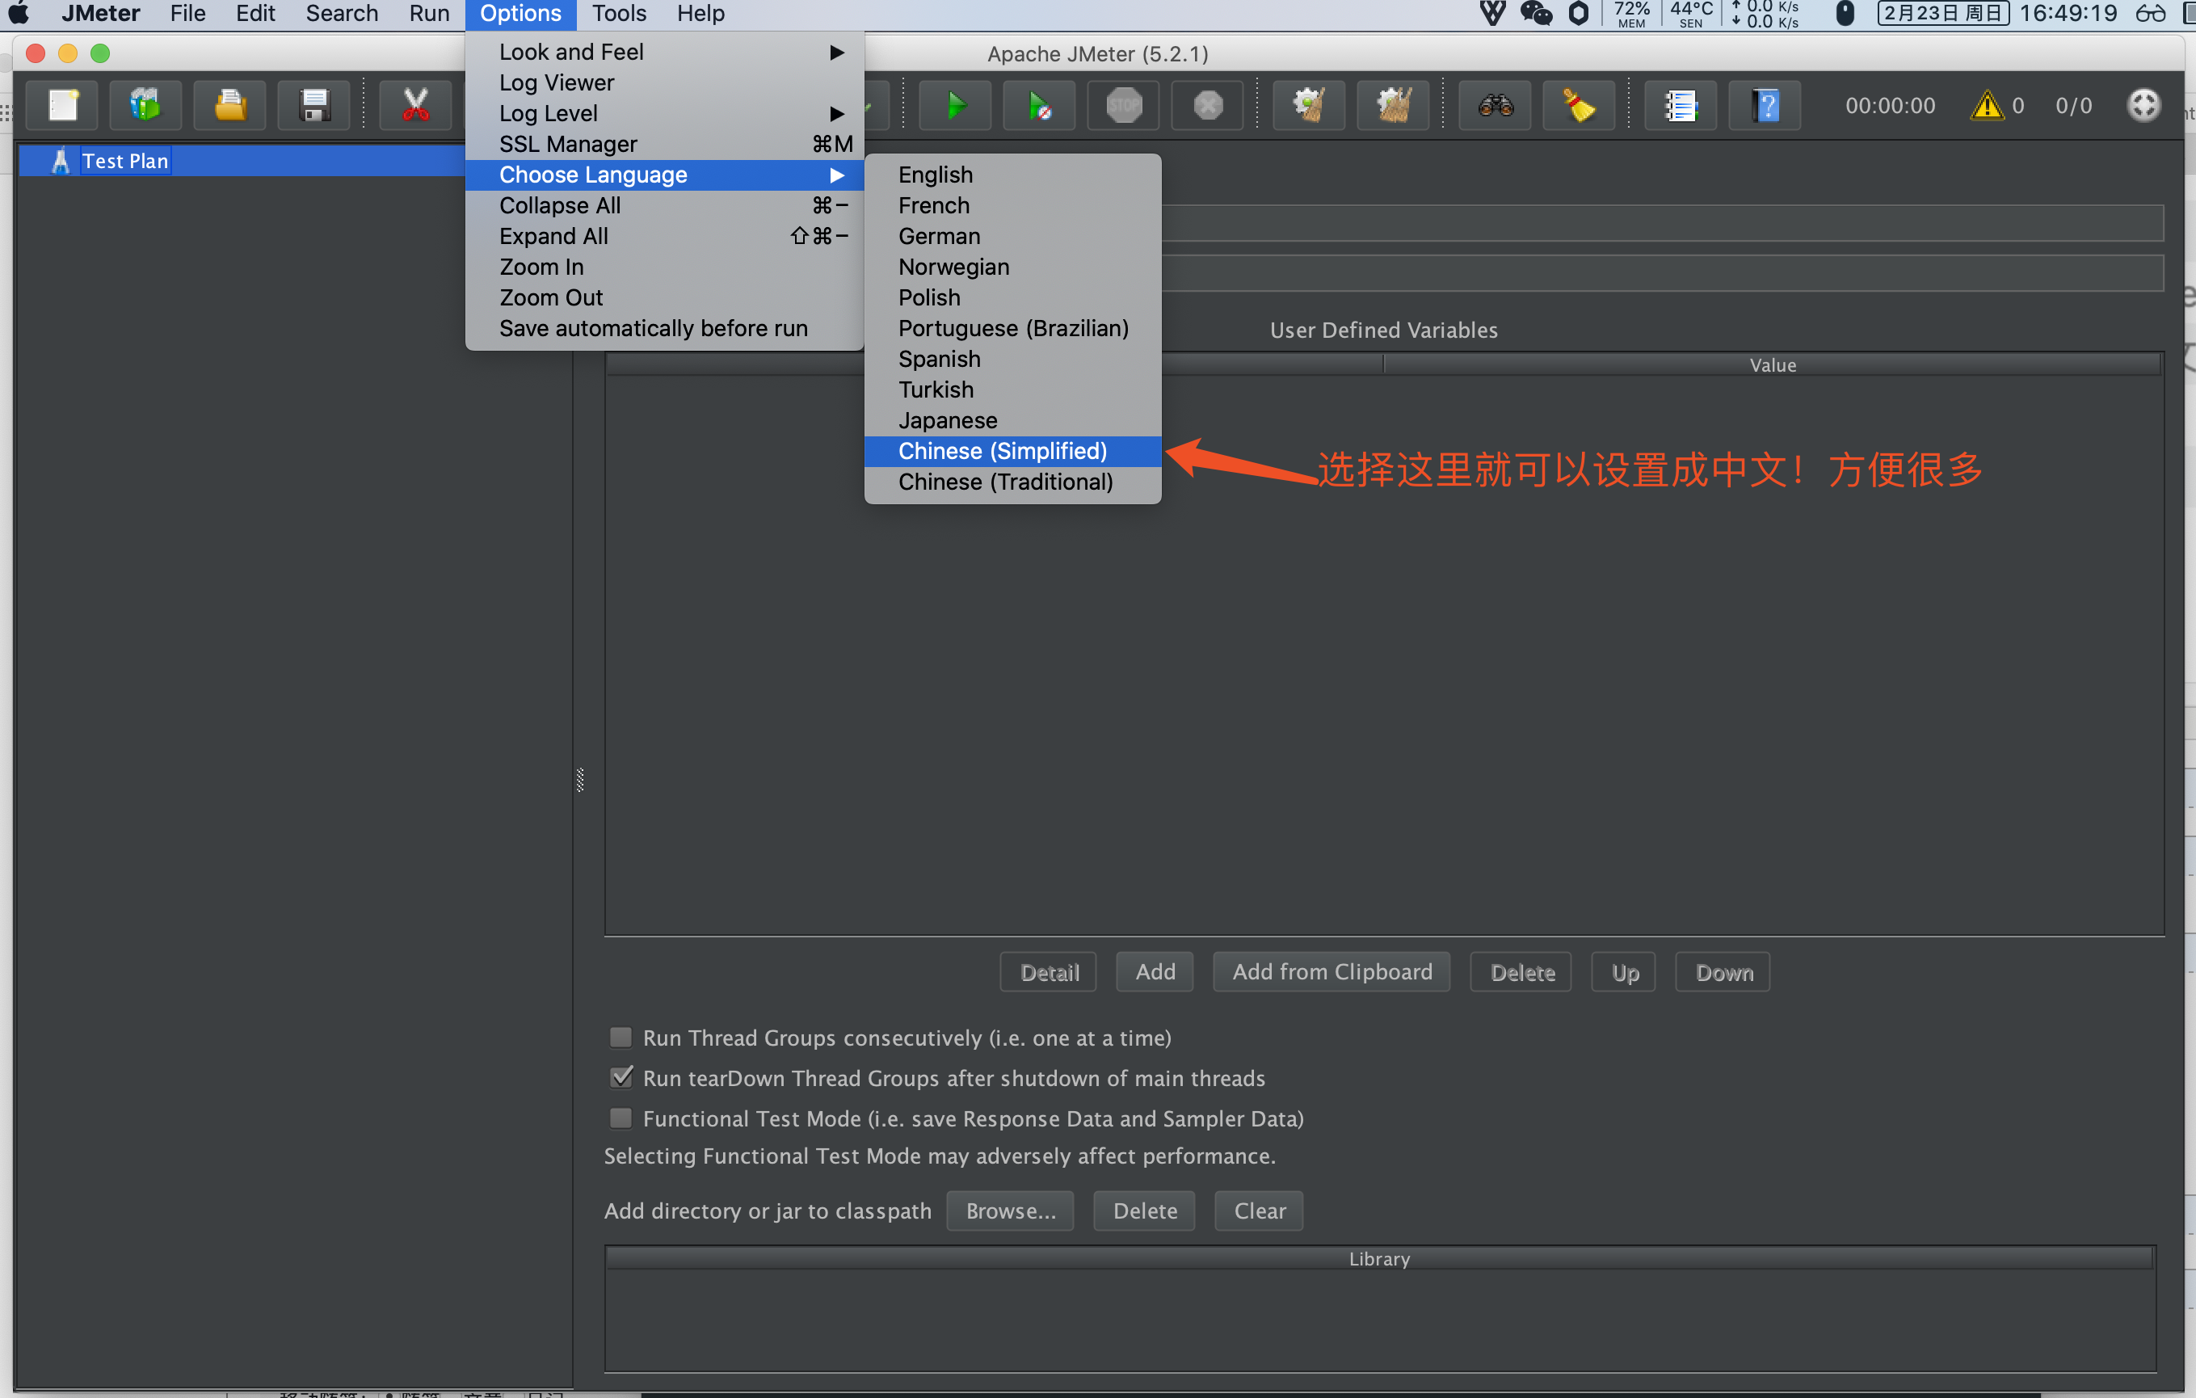This screenshot has width=2196, height=1398.
Task: Select Chinese (Traditional) language
Action: coord(1013,482)
